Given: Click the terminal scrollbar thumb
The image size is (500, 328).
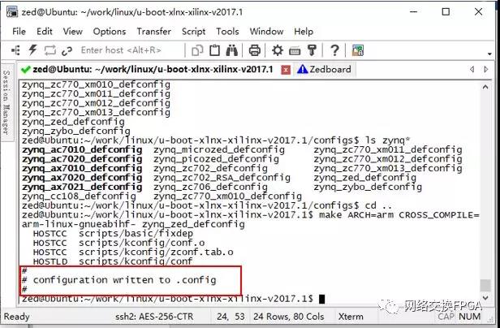Looking at the screenshot, I should (485, 285).
